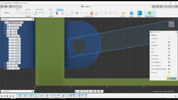Click the Save icon in top bar
Viewport: 178px width, 100px height.
[x=11, y=6]
